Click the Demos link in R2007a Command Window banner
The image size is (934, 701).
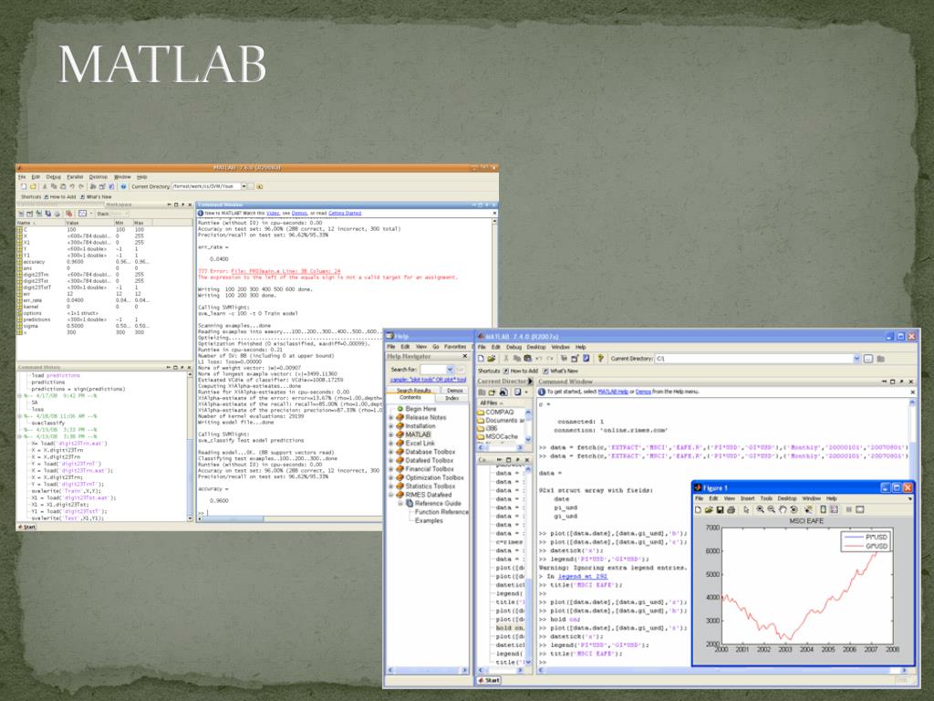point(643,392)
